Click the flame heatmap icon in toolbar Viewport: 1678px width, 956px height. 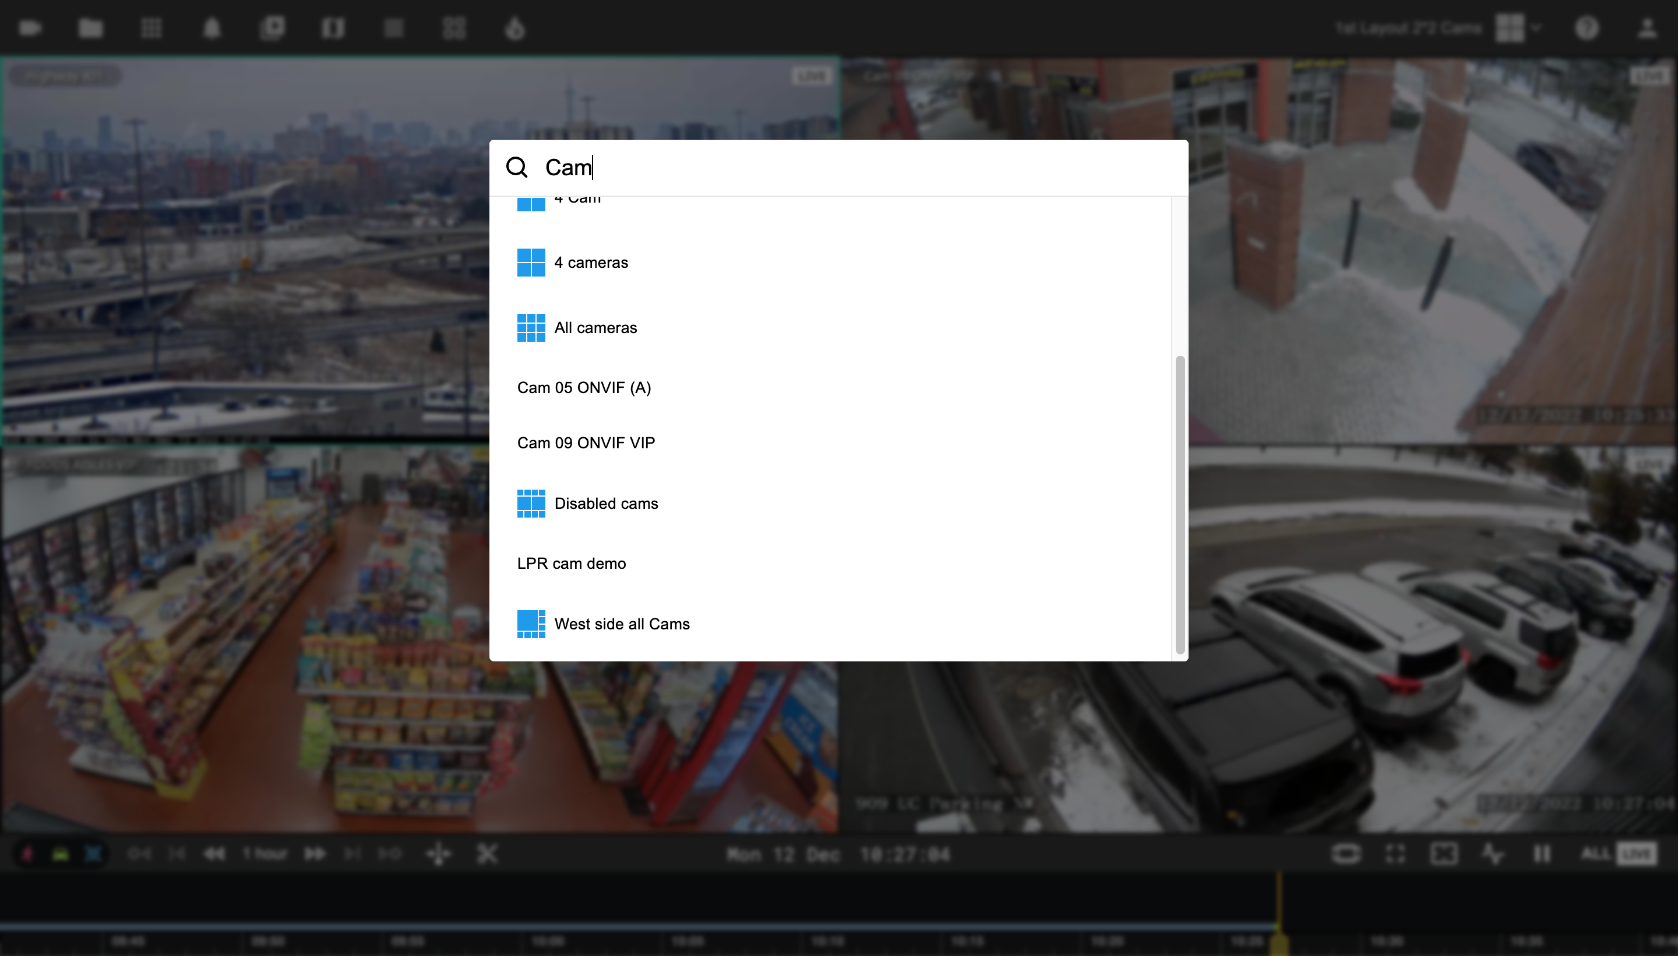[515, 28]
